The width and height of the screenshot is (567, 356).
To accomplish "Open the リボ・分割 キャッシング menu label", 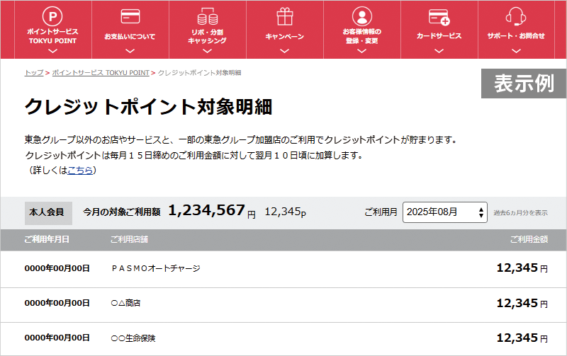I will point(207,36).
